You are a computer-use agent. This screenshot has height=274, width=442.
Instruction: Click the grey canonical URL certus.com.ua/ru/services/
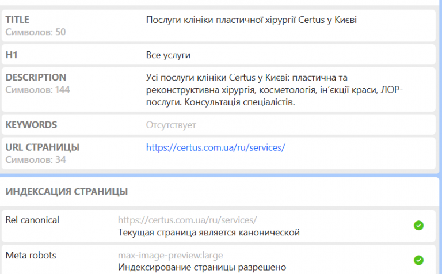click(x=188, y=220)
